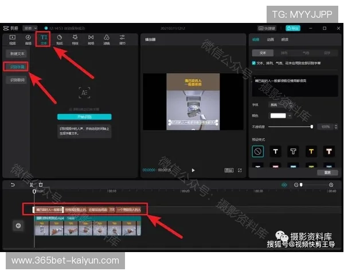Select the Text (文本) tool tab
The image size is (344, 275).
(x=44, y=40)
